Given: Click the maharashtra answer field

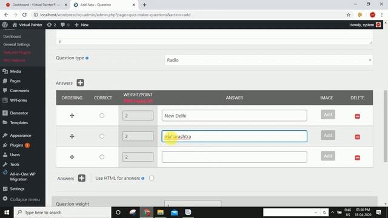Looking at the screenshot, I should [x=235, y=136].
